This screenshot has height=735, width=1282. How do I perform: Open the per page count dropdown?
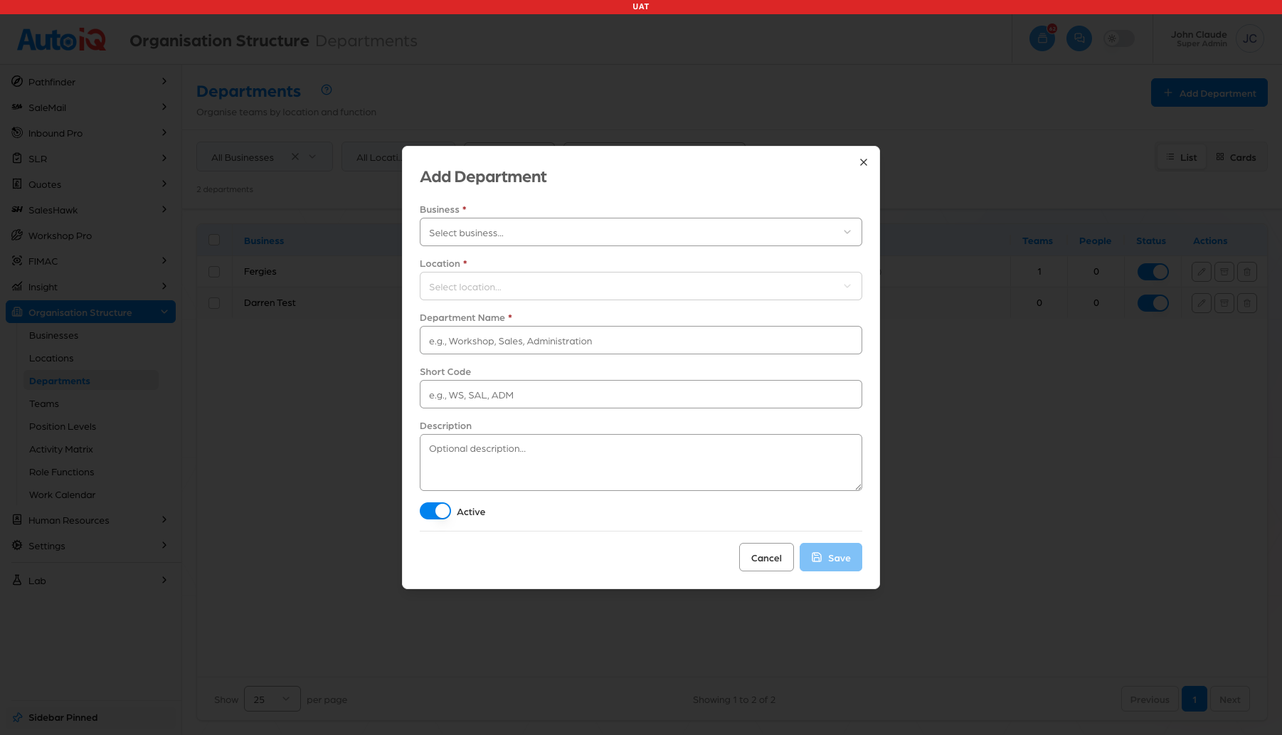click(x=272, y=699)
